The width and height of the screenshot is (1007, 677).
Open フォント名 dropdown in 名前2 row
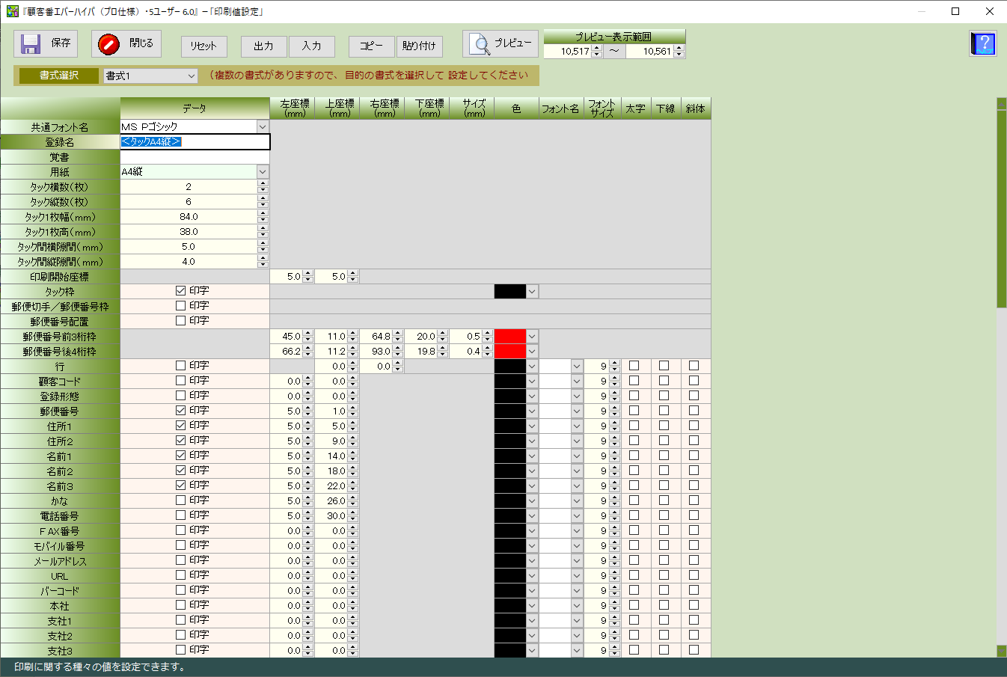point(577,471)
